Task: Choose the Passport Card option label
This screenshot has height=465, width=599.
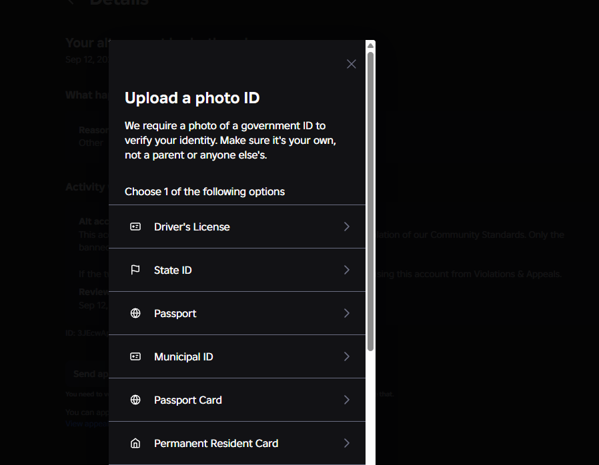Action: pyautogui.click(x=187, y=400)
